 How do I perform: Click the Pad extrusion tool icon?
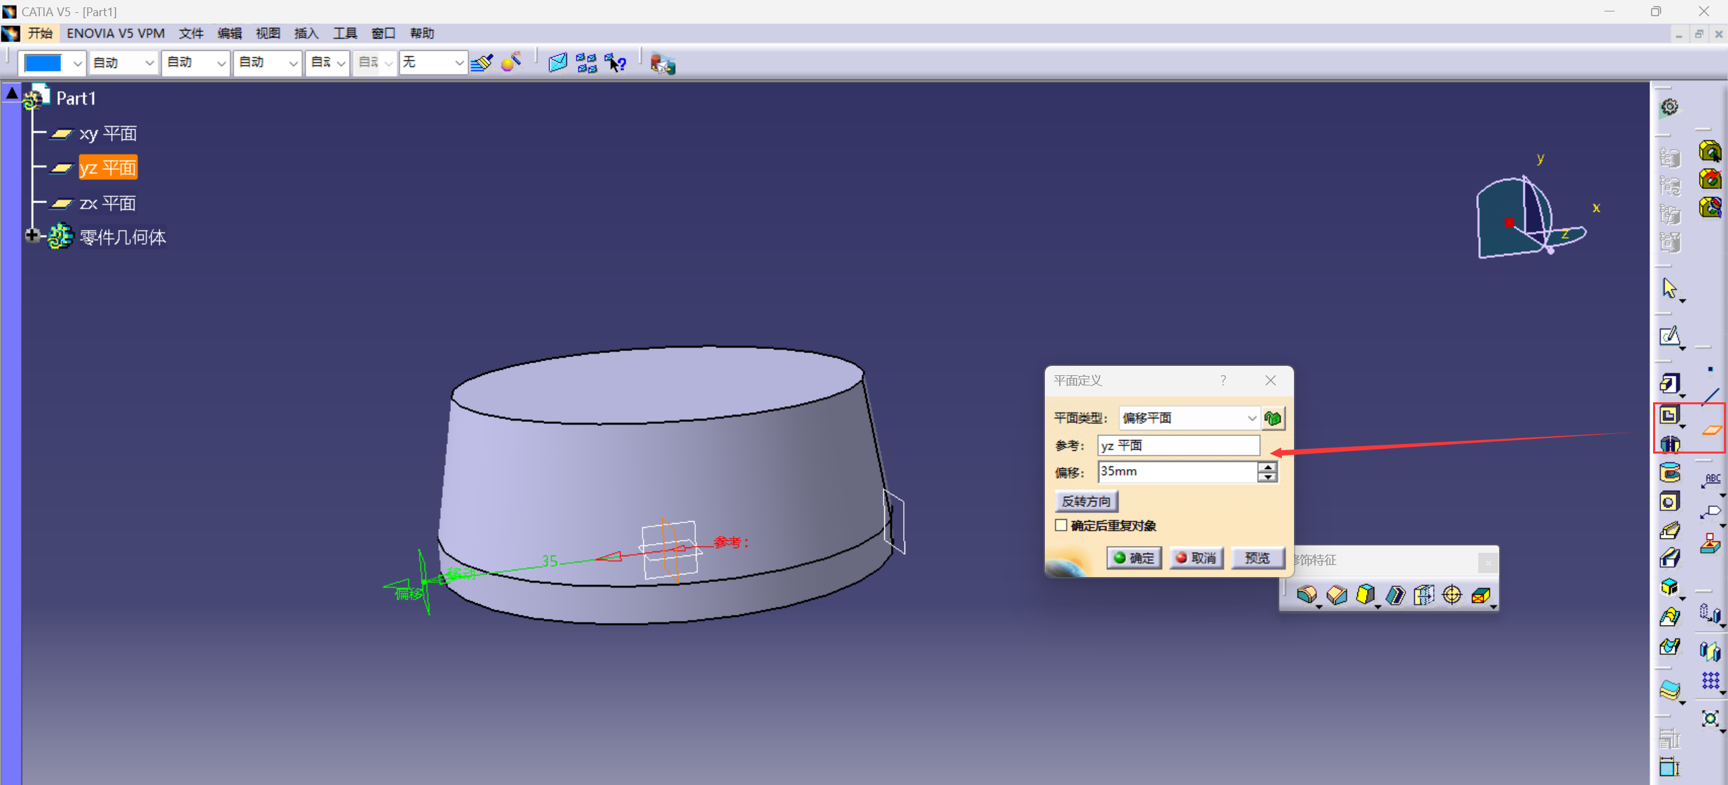click(1669, 384)
